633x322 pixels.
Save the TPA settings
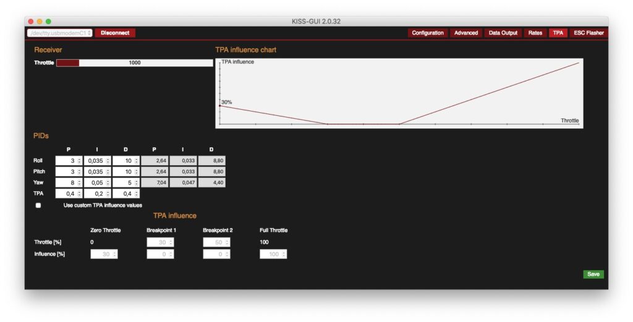click(x=593, y=274)
